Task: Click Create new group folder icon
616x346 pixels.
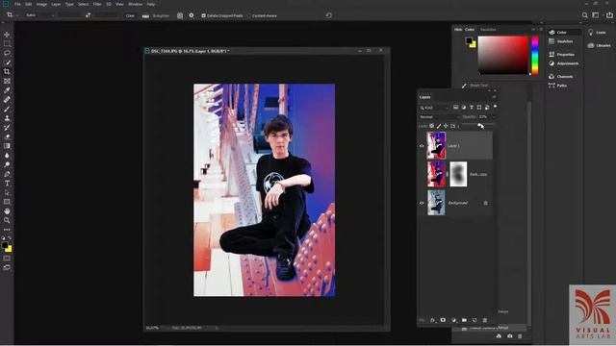Action: 464,320
